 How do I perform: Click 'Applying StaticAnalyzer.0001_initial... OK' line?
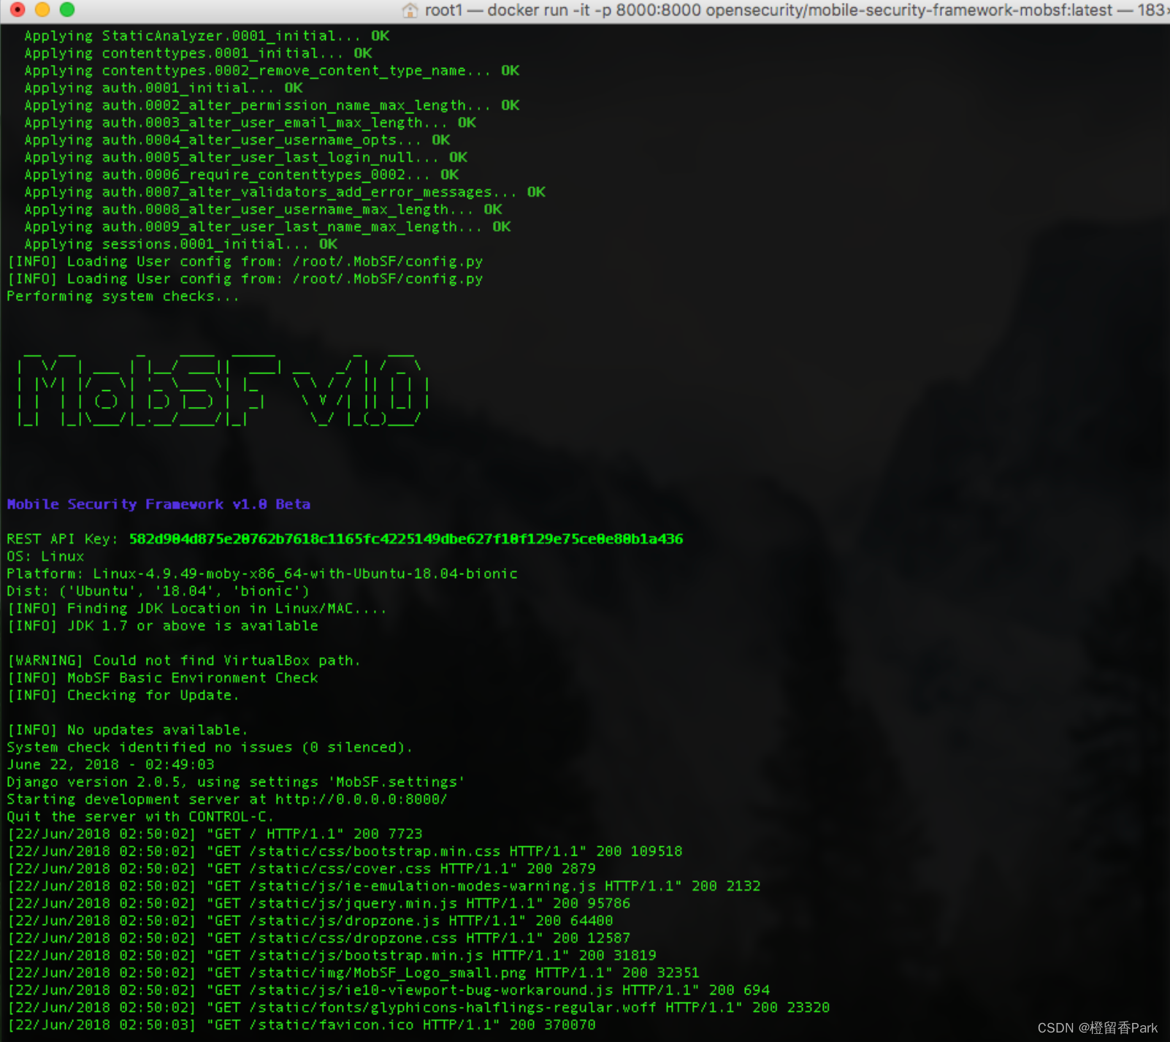pyautogui.click(x=207, y=36)
